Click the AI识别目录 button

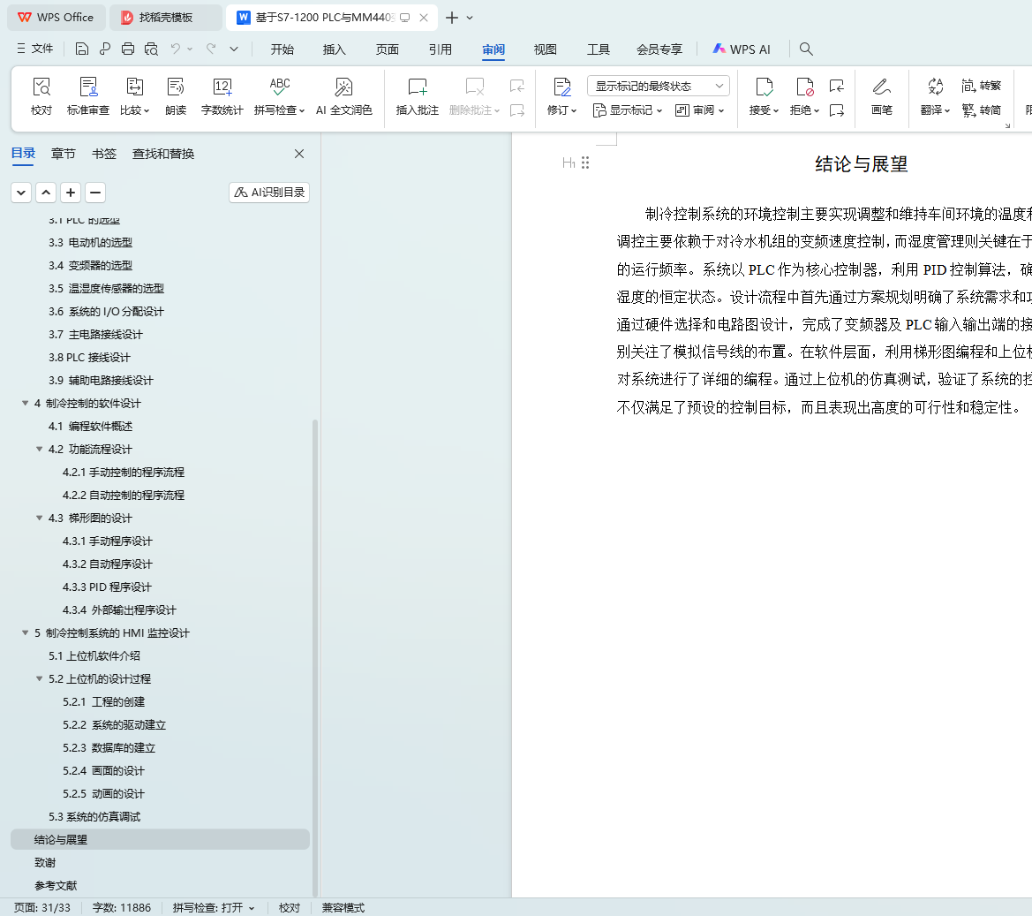269,193
